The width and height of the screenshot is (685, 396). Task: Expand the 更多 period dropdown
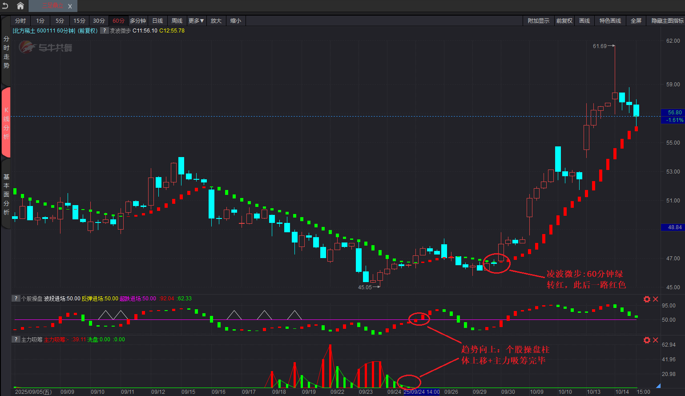pos(196,21)
